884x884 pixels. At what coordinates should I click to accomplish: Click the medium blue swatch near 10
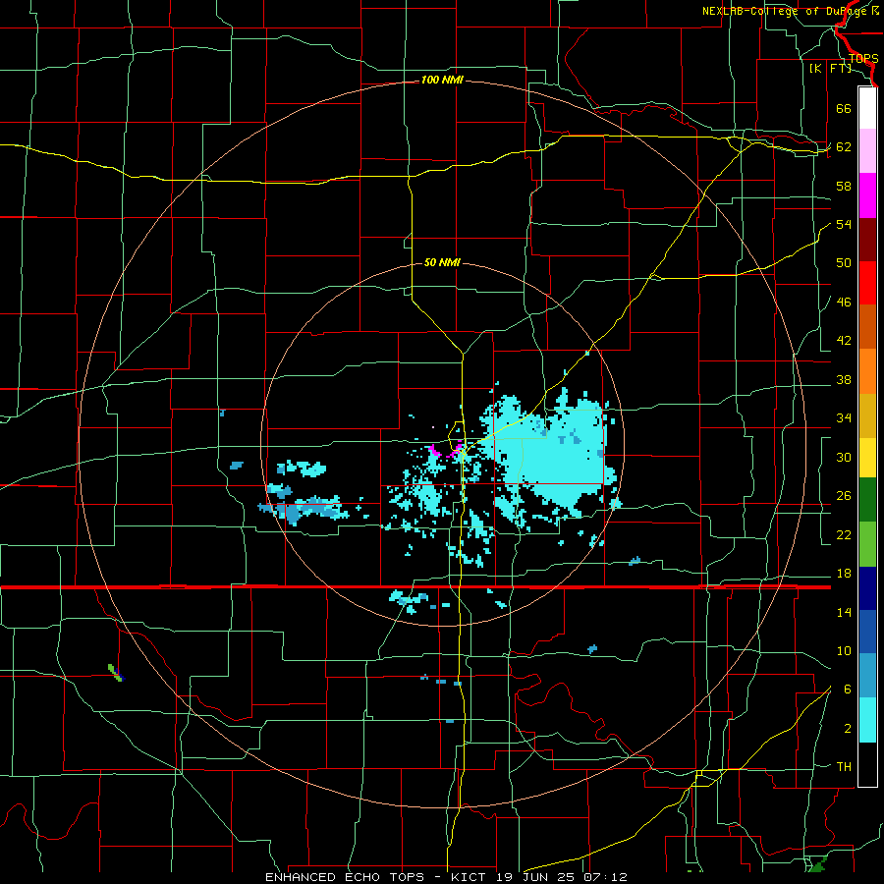point(867,632)
